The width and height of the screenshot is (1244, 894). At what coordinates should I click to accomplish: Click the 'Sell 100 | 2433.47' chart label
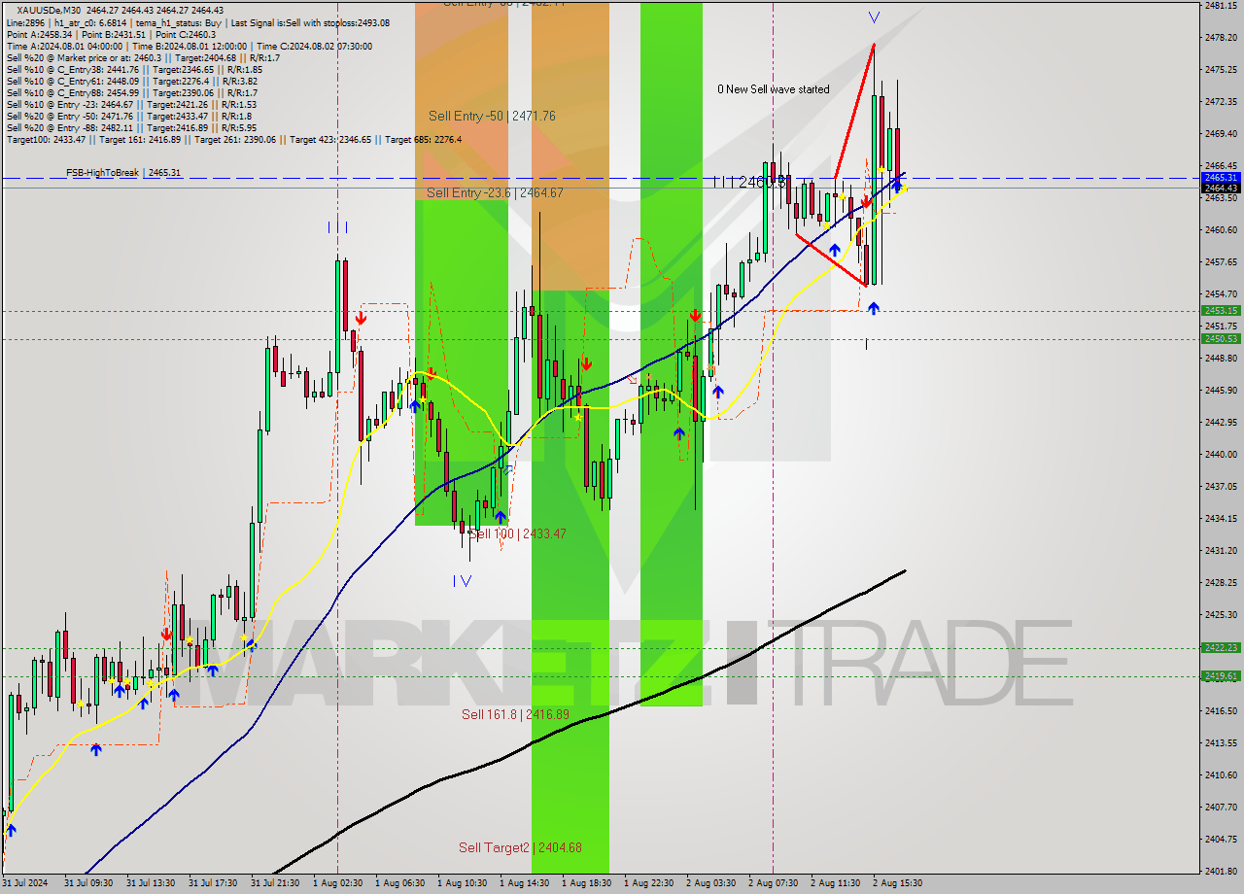(x=517, y=533)
